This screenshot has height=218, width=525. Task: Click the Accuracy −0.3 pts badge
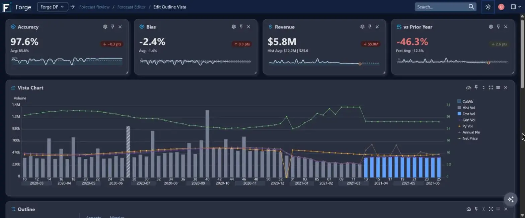[112, 44]
